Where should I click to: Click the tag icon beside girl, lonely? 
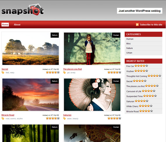pos(64,72)
